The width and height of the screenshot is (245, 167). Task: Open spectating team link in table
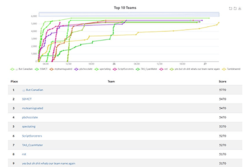pos(29,127)
